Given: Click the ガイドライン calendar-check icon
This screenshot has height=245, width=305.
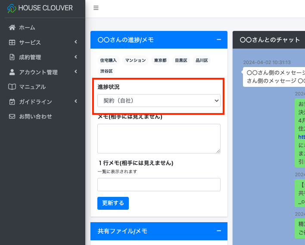Looking at the screenshot, I should [12, 102].
